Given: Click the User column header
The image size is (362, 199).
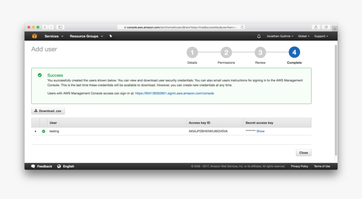Looking at the screenshot, I should (117, 123).
